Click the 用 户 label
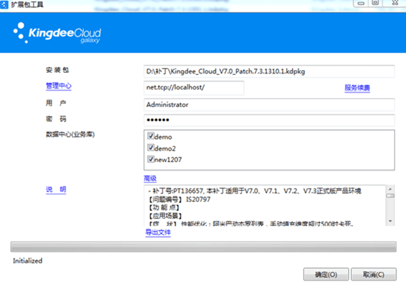 [x=56, y=103]
